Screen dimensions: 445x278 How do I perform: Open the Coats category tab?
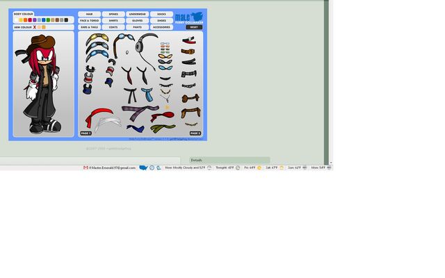click(113, 27)
